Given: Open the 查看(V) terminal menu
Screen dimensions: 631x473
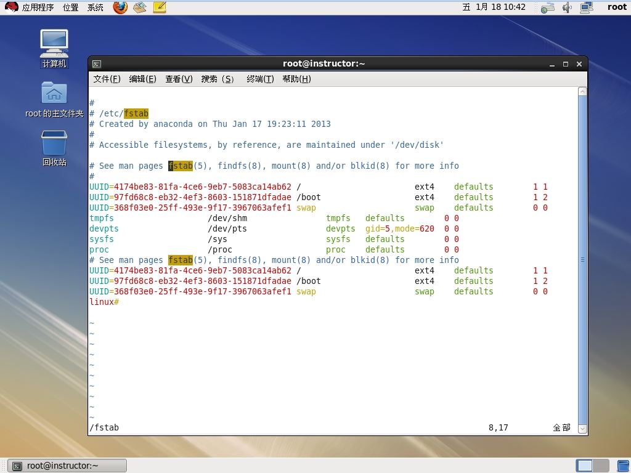Looking at the screenshot, I should pos(179,79).
